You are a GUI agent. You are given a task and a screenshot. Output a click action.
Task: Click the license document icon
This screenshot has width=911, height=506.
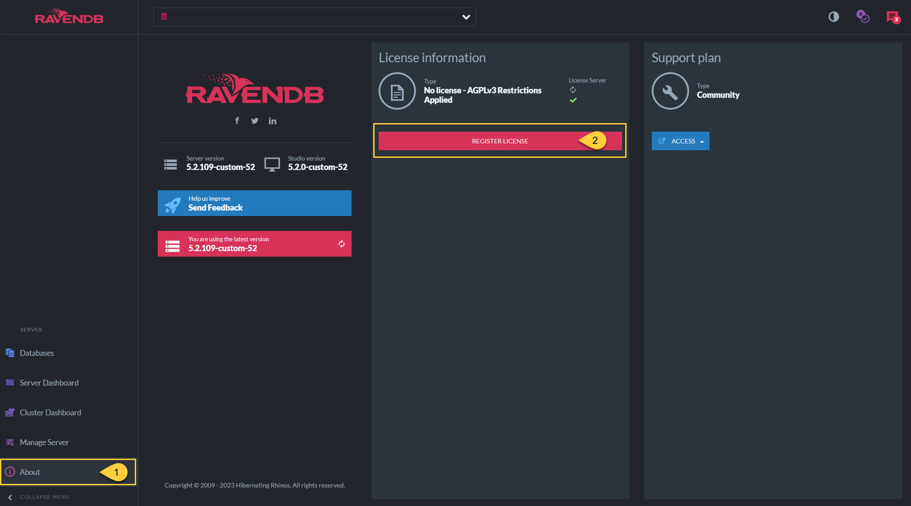click(x=397, y=91)
